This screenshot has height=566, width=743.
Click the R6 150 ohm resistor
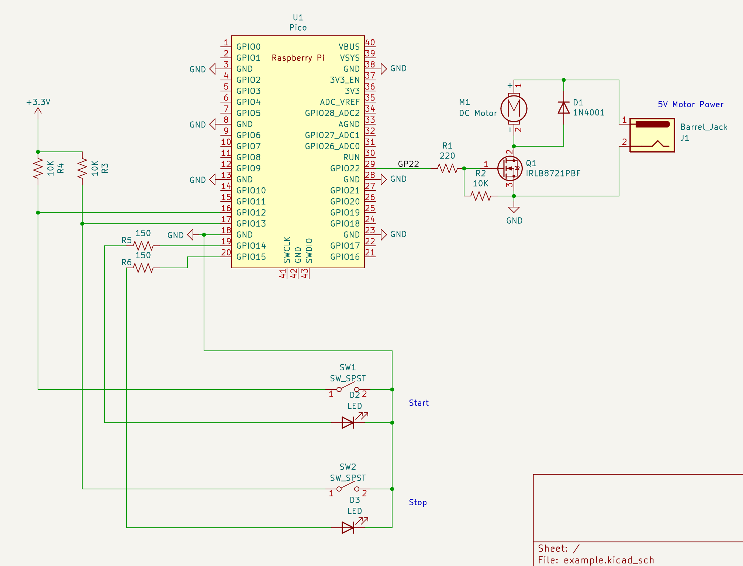coord(143,268)
